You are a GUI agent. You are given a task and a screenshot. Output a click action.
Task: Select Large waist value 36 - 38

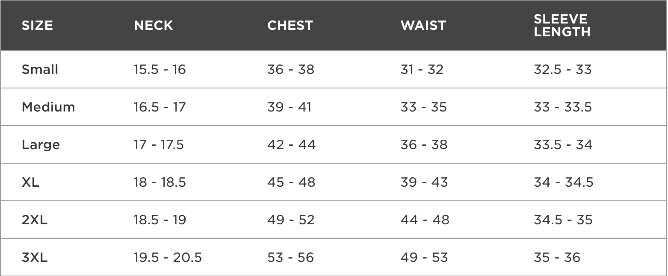[x=424, y=144]
